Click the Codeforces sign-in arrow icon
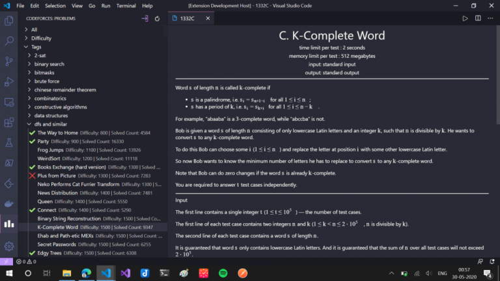This screenshot has width=500, height=281. tap(145, 18)
